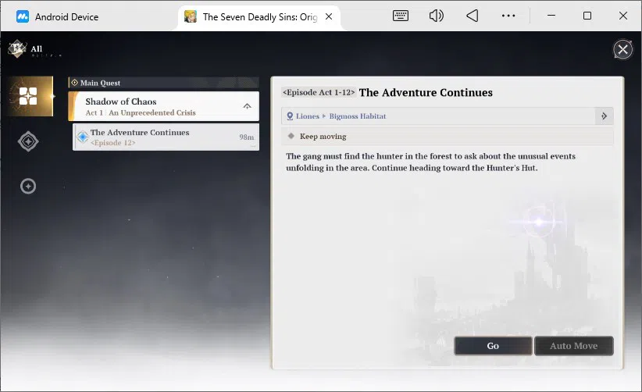Screen dimensions: 642x392
Task: Click the Go button
Action: coord(493,346)
